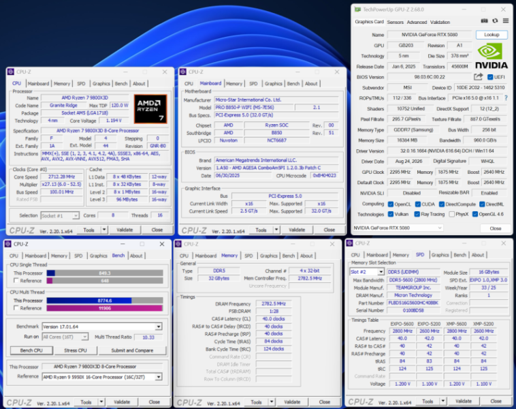Click the GPU Name field NVIDIA GeForce RTX 5080

430,35
